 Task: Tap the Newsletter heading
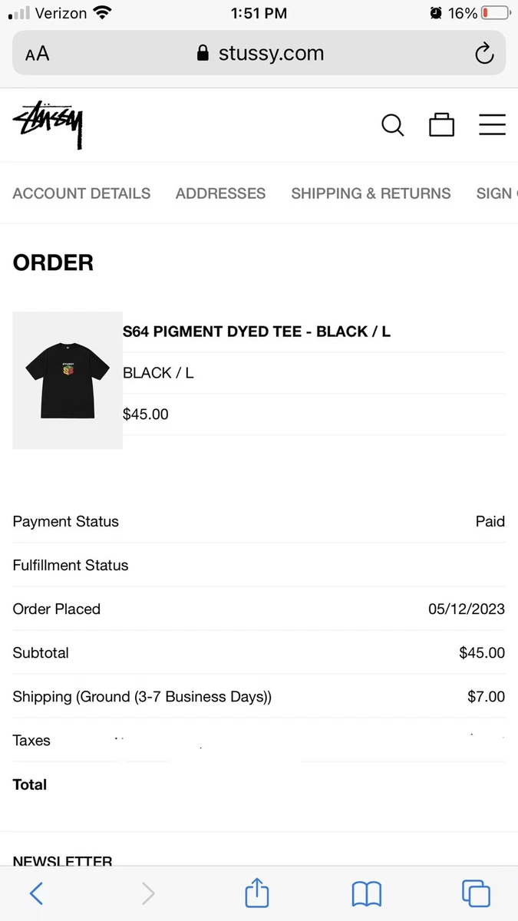[x=63, y=861]
